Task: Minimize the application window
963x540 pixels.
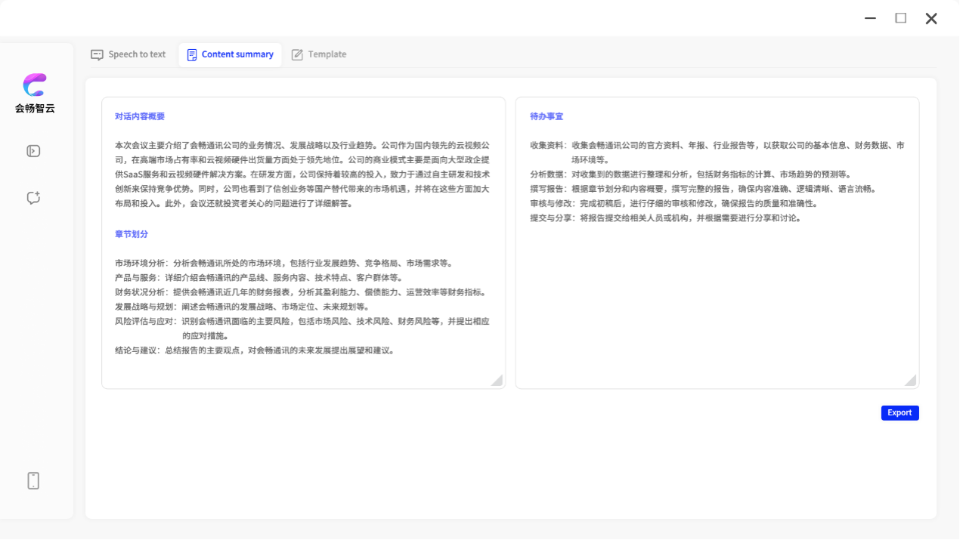Action: click(x=871, y=18)
